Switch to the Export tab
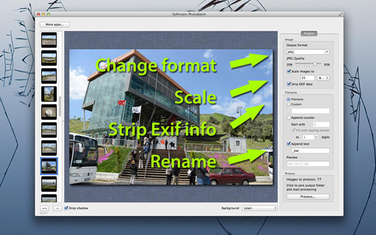Screen dimensions: 376x235 [x=309, y=34]
